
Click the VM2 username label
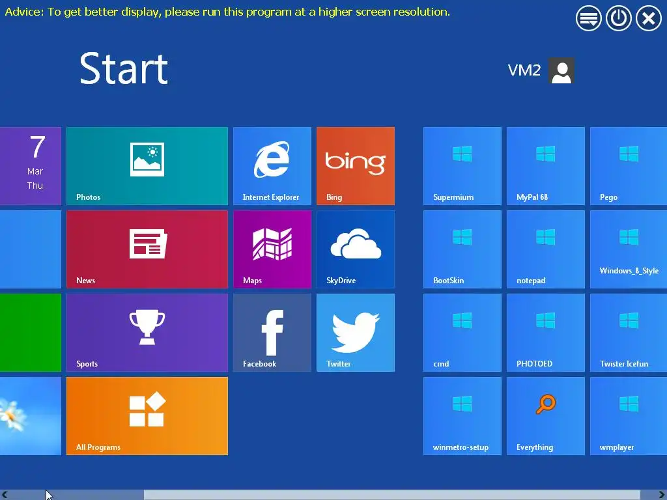[x=524, y=70]
